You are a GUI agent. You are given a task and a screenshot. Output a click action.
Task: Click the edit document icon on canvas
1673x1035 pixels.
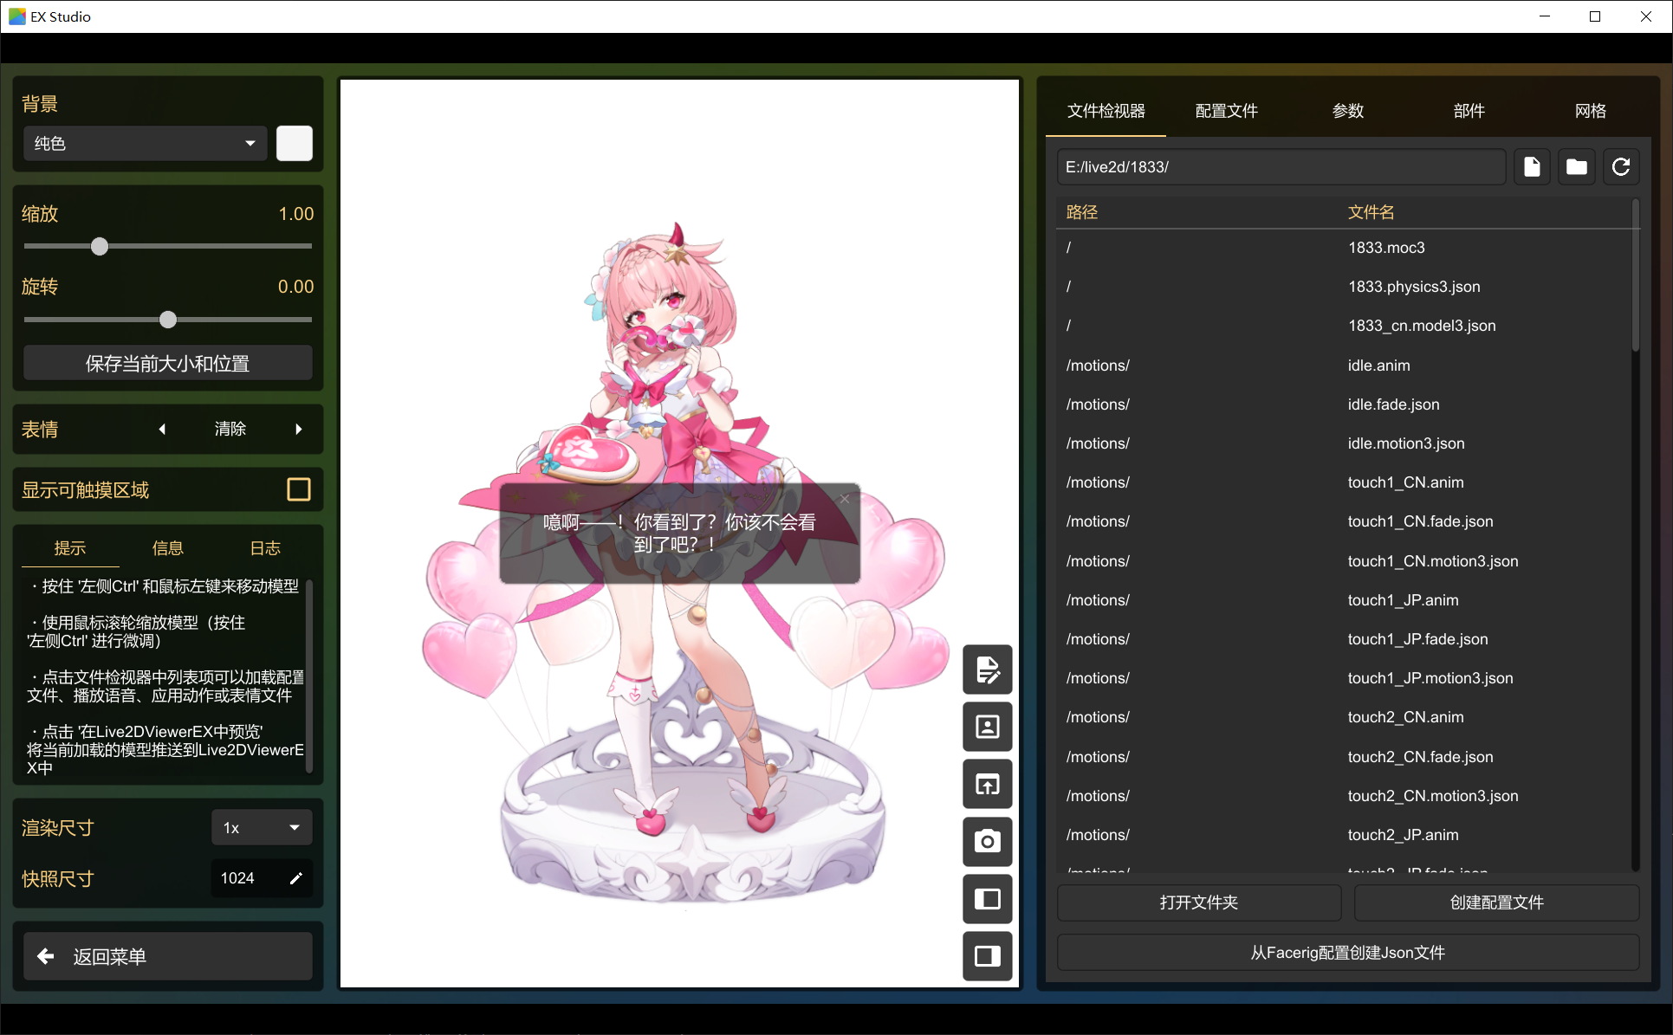point(988,670)
